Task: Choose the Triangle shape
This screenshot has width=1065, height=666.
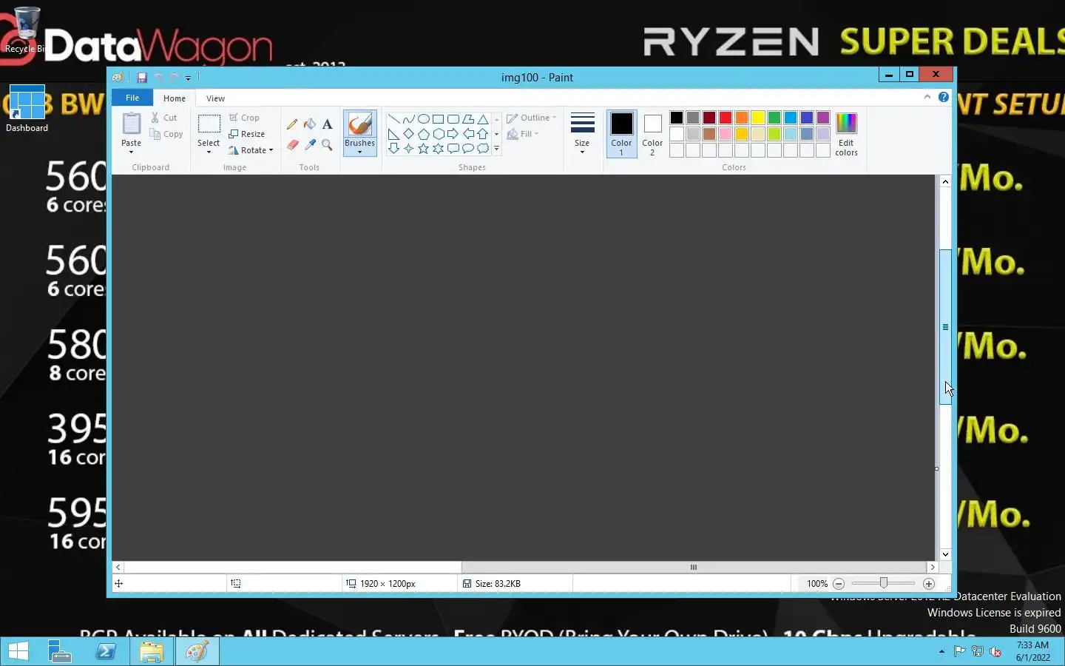Action: pyautogui.click(x=482, y=118)
